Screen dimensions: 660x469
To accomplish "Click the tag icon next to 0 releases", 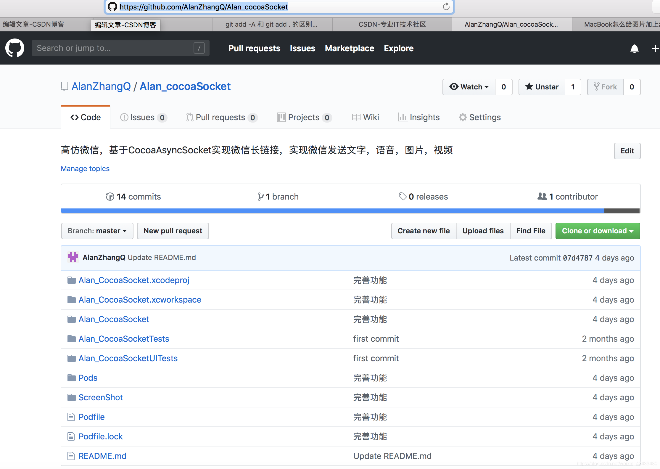I will coord(403,196).
